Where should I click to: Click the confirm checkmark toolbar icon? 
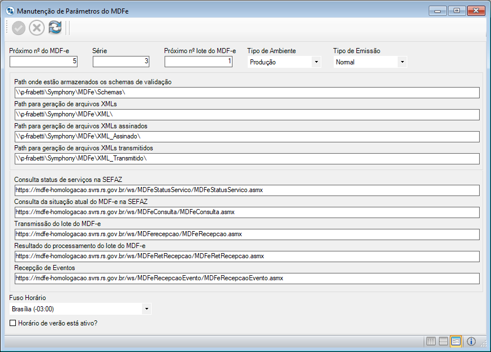pyautogui.click(x=18, y=27)
